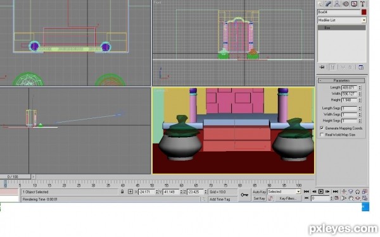The height and width of the screenshot is (237, 380).
Task: Enable Real-World Map Size checkbox
Action: tap(322, 135)
